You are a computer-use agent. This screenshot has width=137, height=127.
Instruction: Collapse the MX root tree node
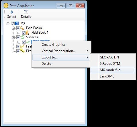point(8,24)
